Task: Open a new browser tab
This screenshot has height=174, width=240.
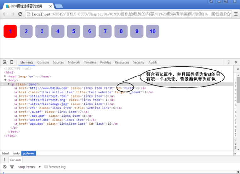Action: [59, 6]
